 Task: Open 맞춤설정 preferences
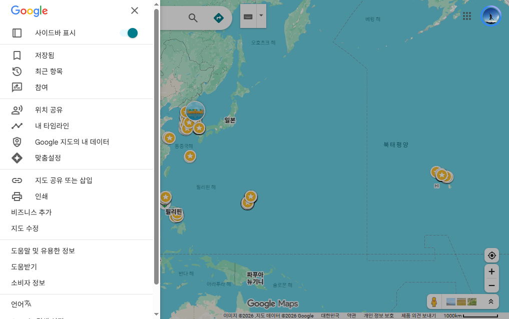[x=76, y=158]
